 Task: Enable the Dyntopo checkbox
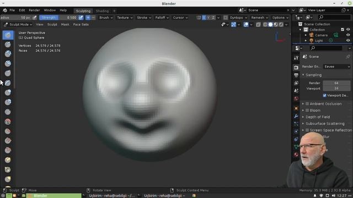pyautogui.click(x=226, y=18)
